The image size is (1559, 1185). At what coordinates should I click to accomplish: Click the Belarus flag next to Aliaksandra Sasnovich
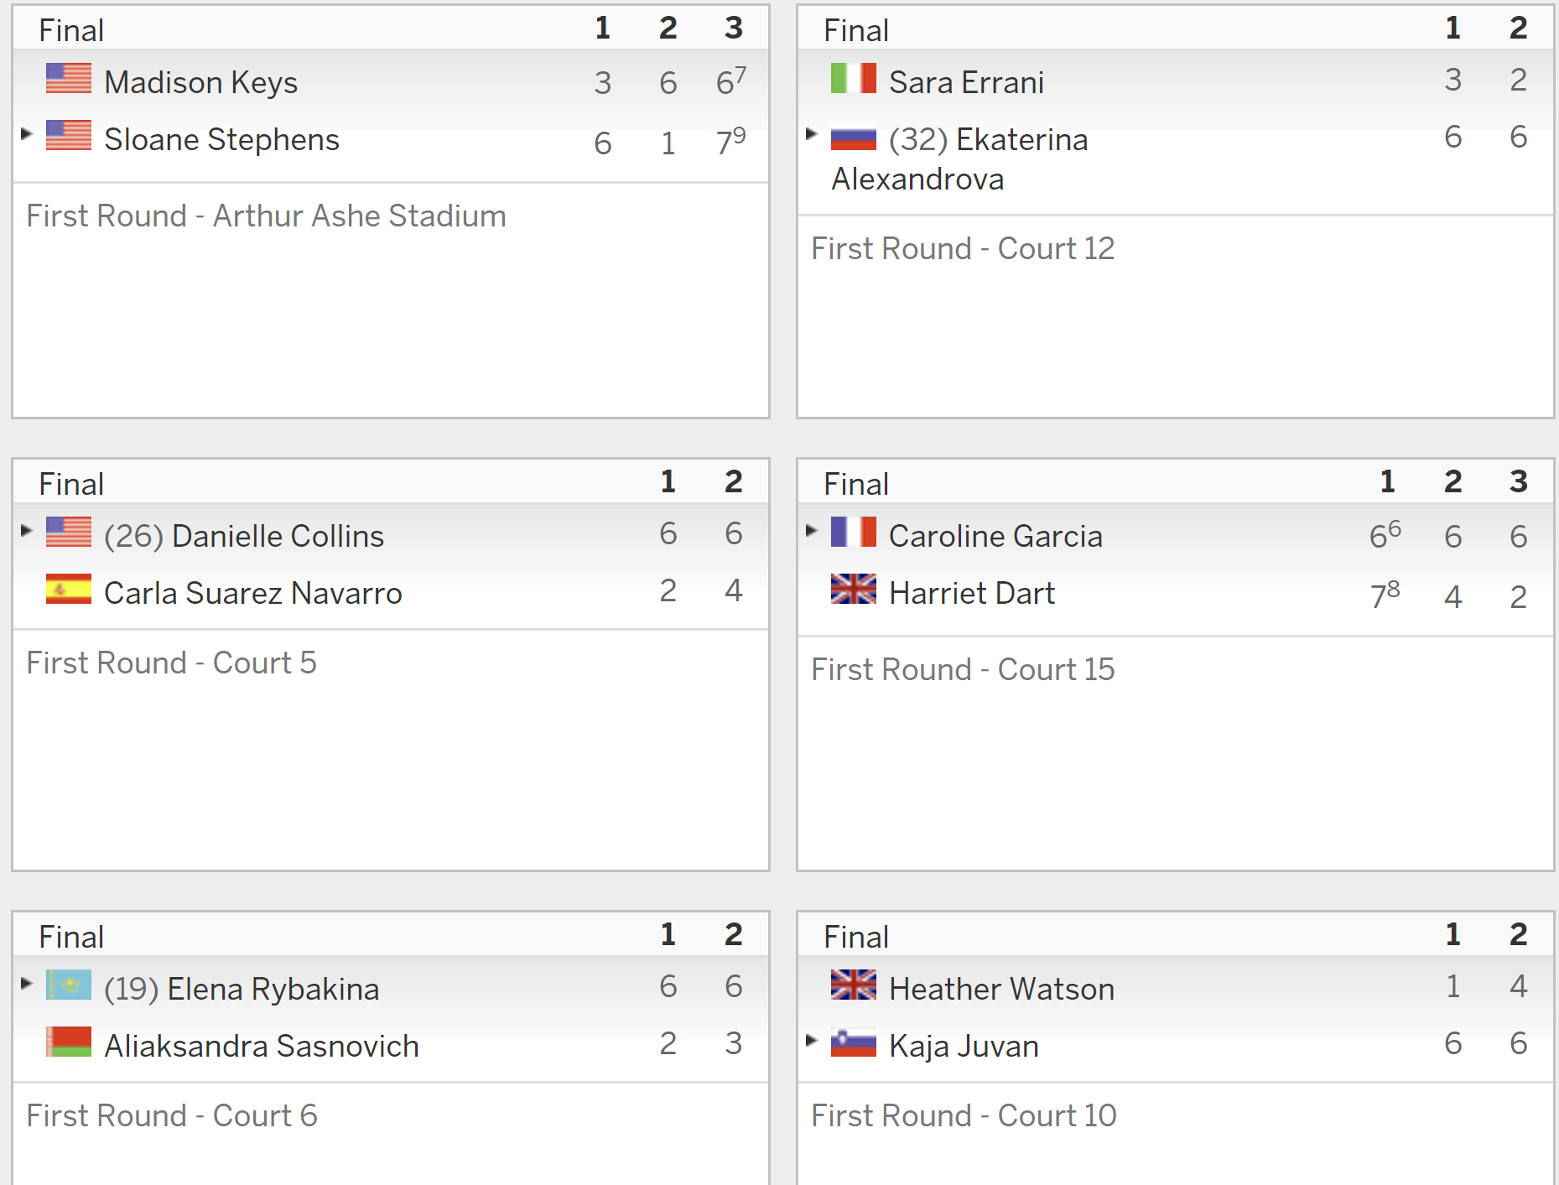point(69,1042)
